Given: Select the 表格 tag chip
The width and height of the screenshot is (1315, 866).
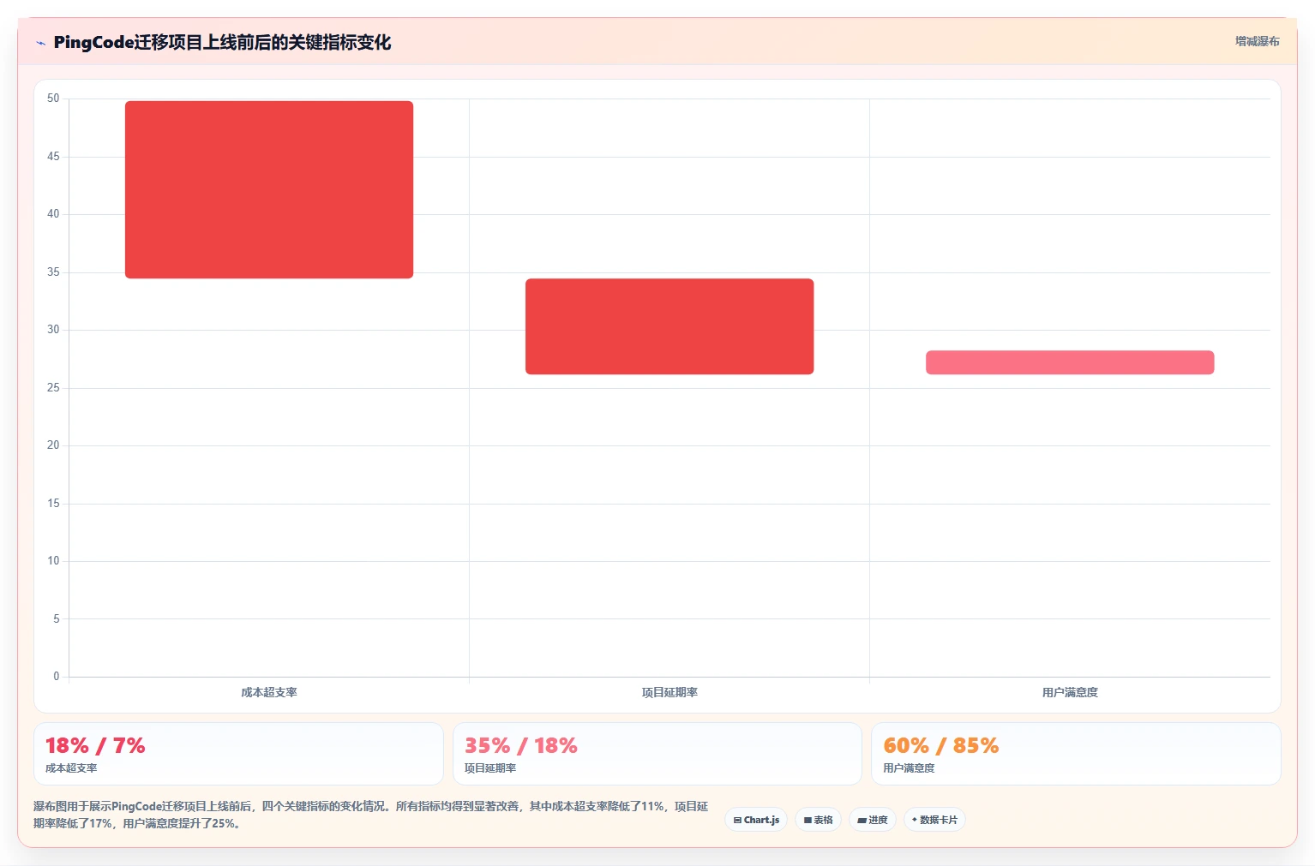Looking at the screenshot, I should [818, 820].
